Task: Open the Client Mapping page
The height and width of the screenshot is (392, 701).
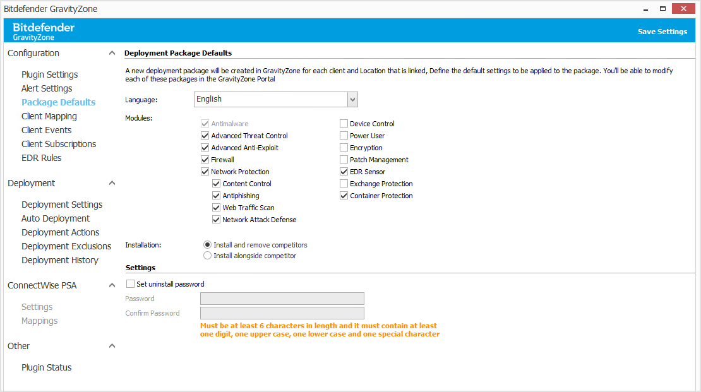Action: [x=49, y=116]
